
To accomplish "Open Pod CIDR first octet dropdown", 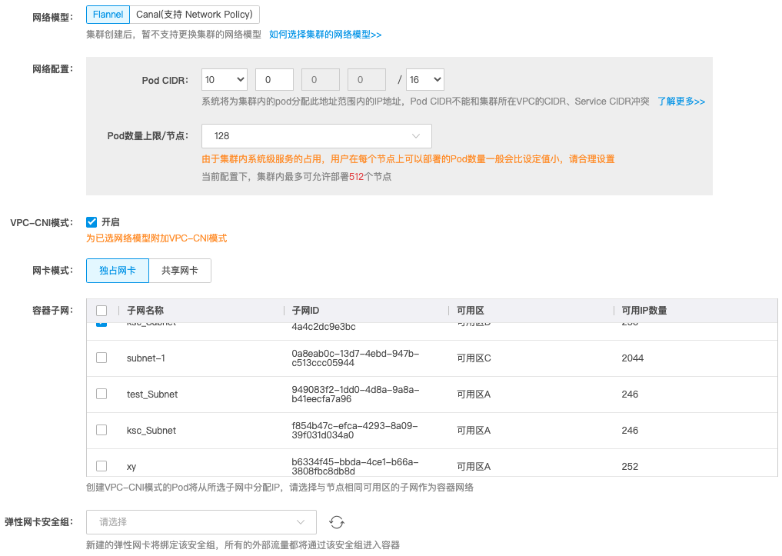I will tap(225, 80).
